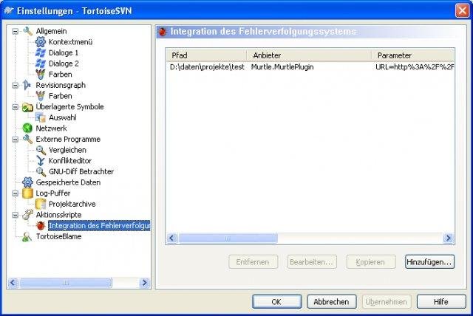The image size is (473, 316).
Task: Collapse the Externe Programme node
Action: click(15, 139)
